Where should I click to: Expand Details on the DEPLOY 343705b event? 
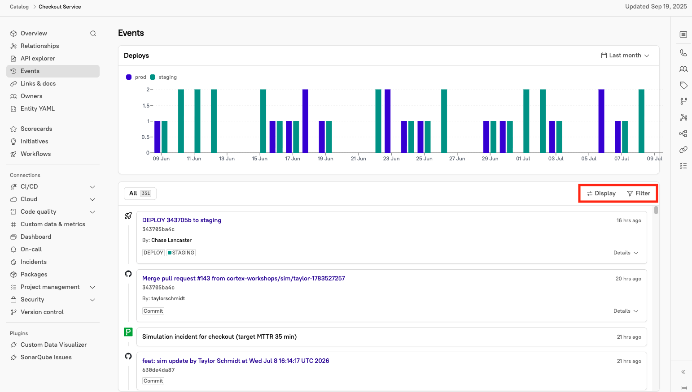tap(626, 253)
